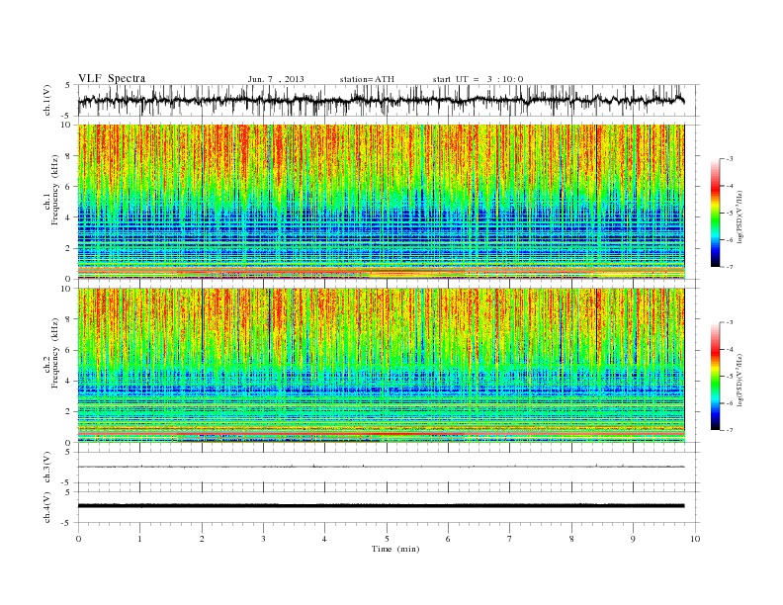Click the "VLF Spectra" plot title
Image resolution: width=783 pixels, height=605 pixels.
(x=112, y=78)
